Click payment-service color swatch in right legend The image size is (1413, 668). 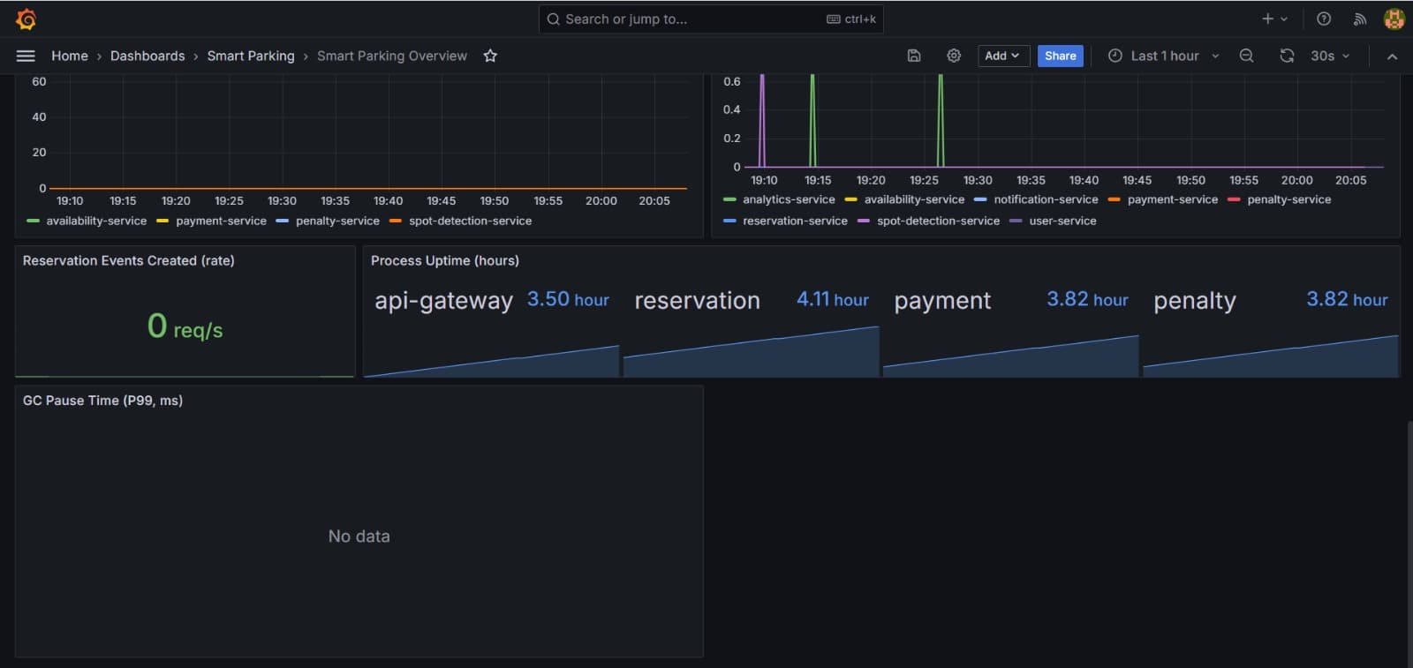pyautogui.click(x=1115, y=199)
